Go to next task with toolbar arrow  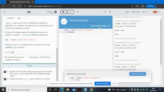[x=78, y=12]
